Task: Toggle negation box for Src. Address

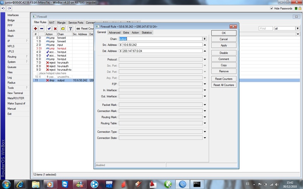Action: (120, 45)
